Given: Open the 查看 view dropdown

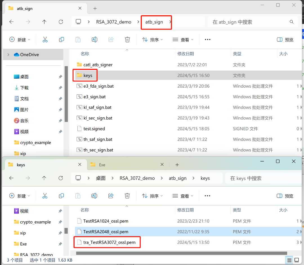Looking at the screenshot, I should pyautogui.click(x=182, y=39).
